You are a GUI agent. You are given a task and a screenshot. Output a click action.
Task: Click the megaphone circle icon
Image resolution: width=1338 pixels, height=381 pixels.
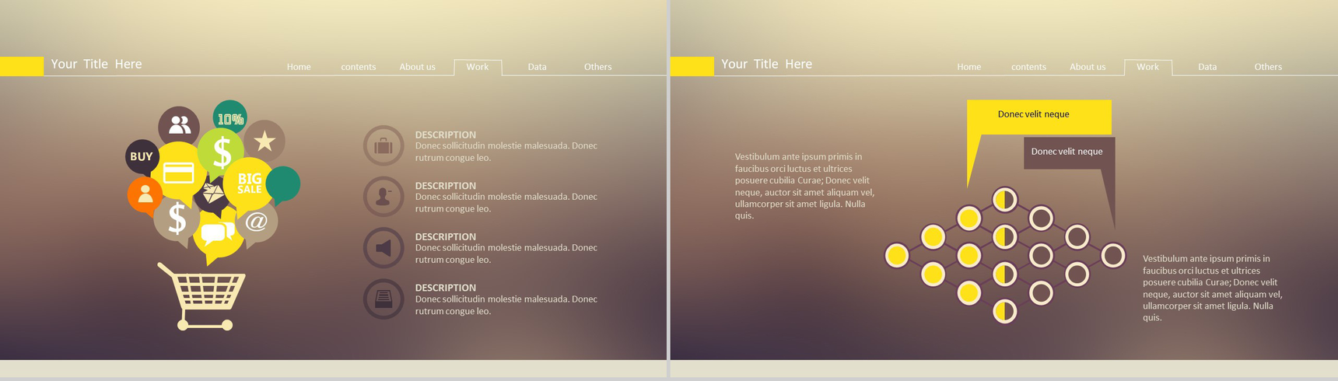pyautogui.click(x=384, y=248)
